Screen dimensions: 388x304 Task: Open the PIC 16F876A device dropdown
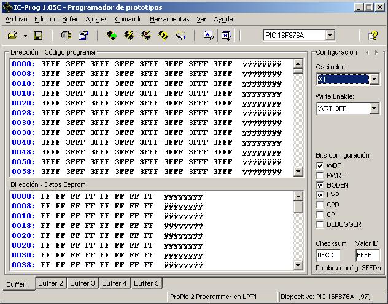[x=330, y=36]
